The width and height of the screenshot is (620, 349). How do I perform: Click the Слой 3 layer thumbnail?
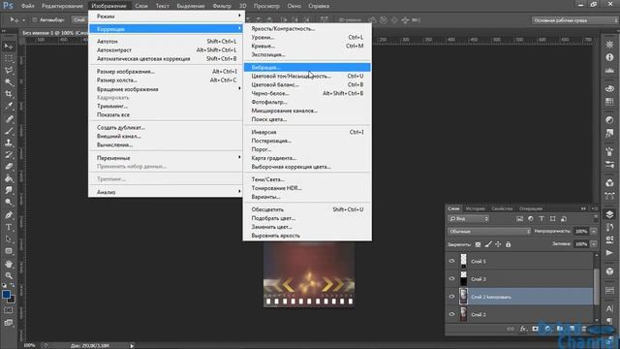(463, 279)
